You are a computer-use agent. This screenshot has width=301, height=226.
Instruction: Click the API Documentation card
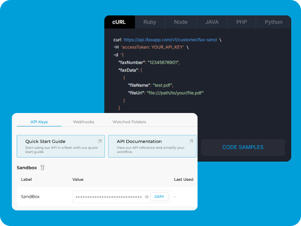tap(152, 146)
